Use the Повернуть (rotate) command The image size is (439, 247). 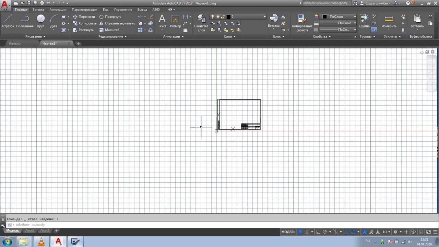(110, 16)
